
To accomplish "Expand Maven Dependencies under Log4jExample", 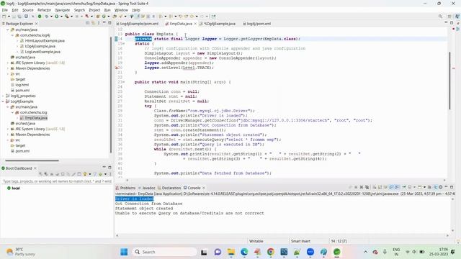I will coord(8,135).
